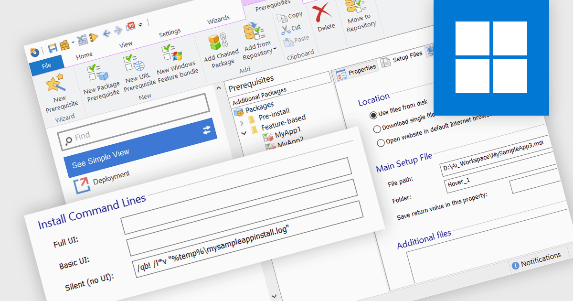This screenshot has height=301, width=573.
Task: Open the Customize Quick Access Toolbar arrow
Action: pos(140,24)
